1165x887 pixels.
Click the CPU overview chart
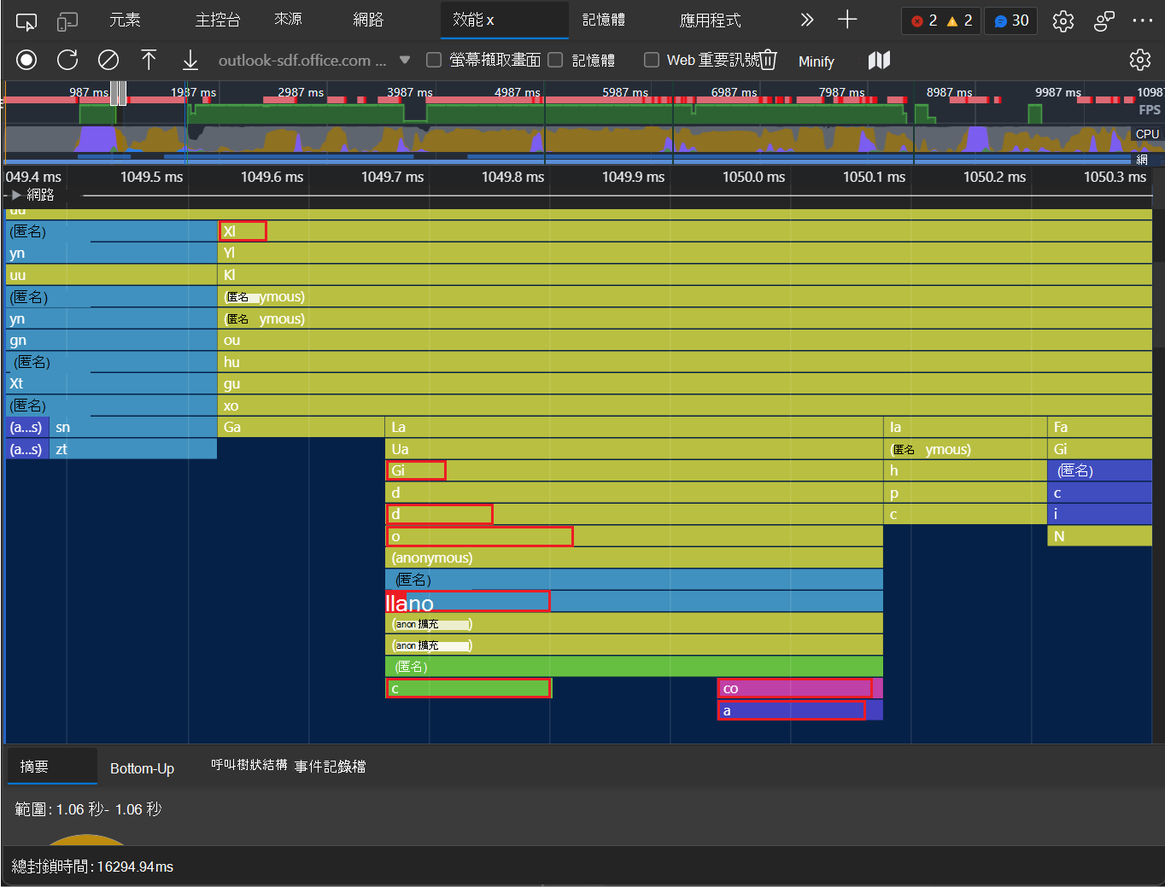(x=568, y=139)
